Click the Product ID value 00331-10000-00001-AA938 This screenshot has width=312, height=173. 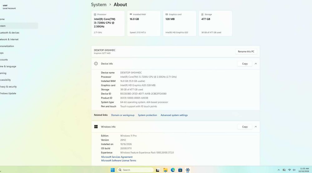coord(134,98)
